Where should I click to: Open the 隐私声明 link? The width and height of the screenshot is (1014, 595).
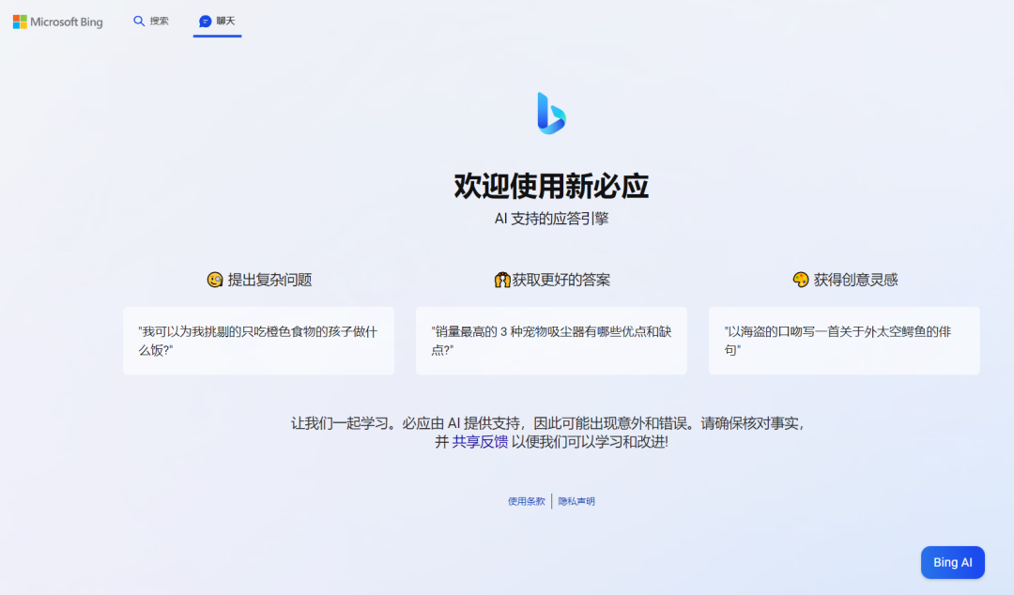(576, 501)
